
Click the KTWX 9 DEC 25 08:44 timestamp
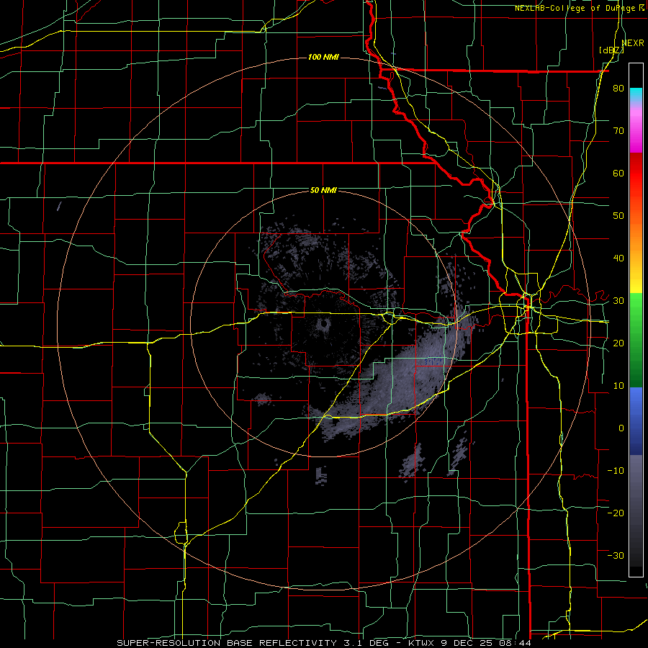(469, 643)
